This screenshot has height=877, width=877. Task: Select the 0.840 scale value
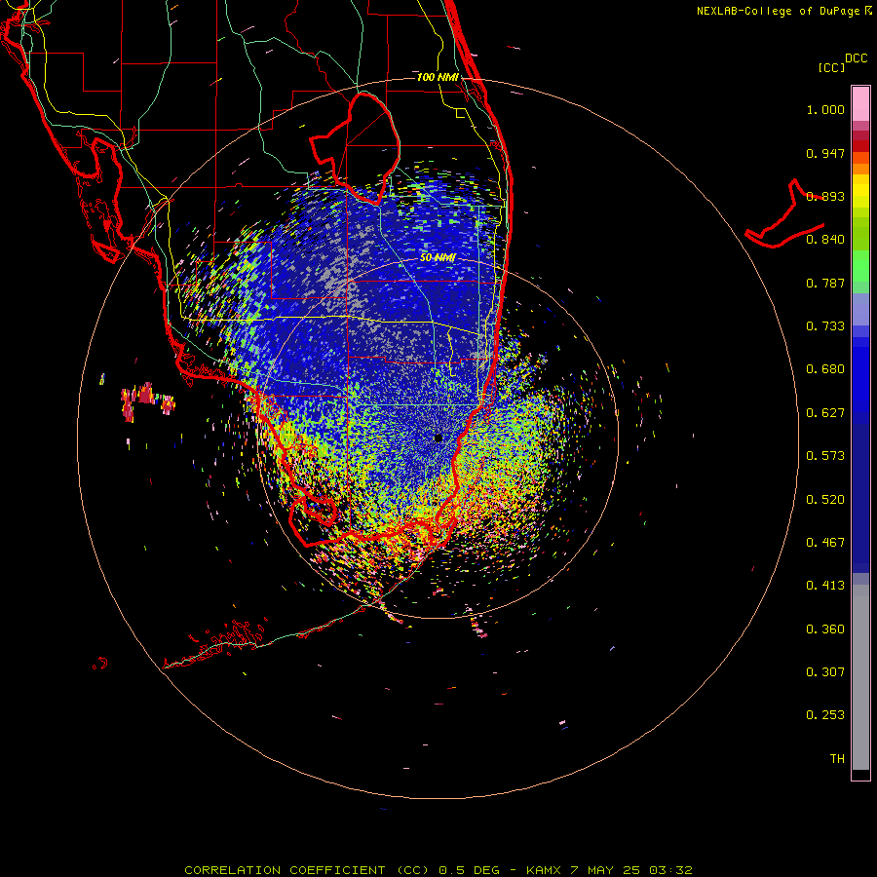tap(825, 240)
